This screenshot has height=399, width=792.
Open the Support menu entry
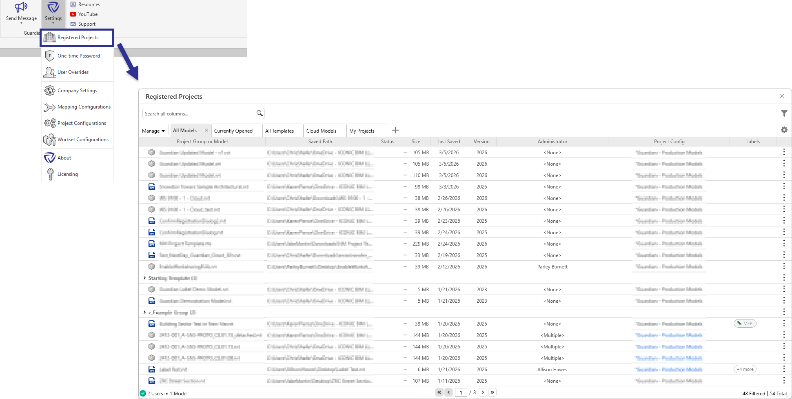click(x=84, y=24)
